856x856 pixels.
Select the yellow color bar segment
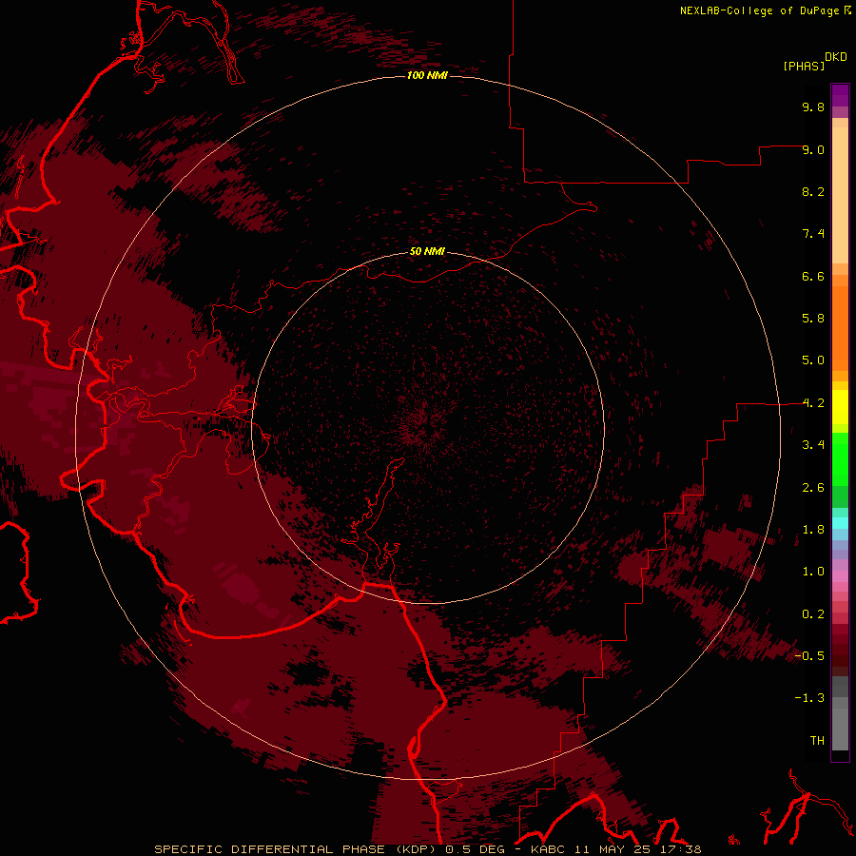tap(840, 407)
